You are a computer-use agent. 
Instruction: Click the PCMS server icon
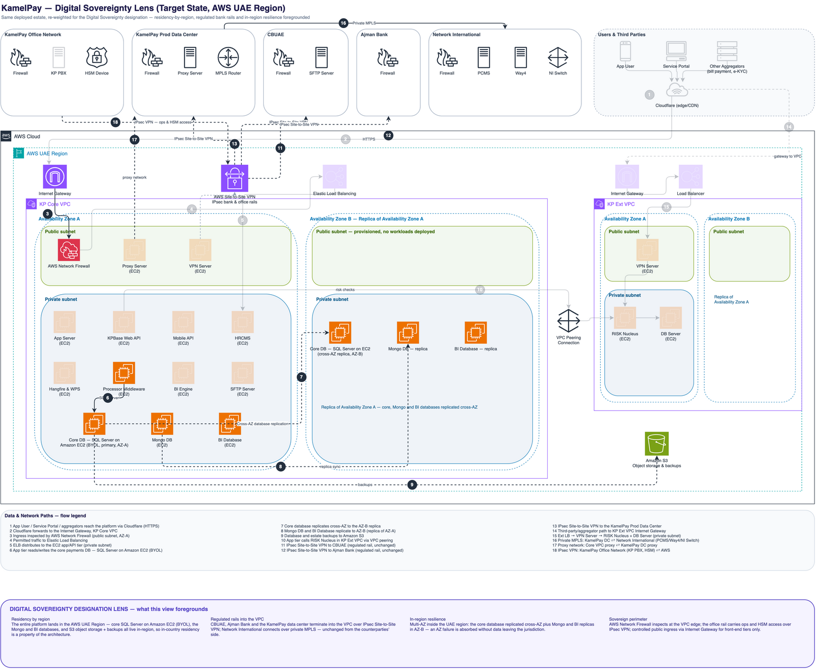[483, 58]
